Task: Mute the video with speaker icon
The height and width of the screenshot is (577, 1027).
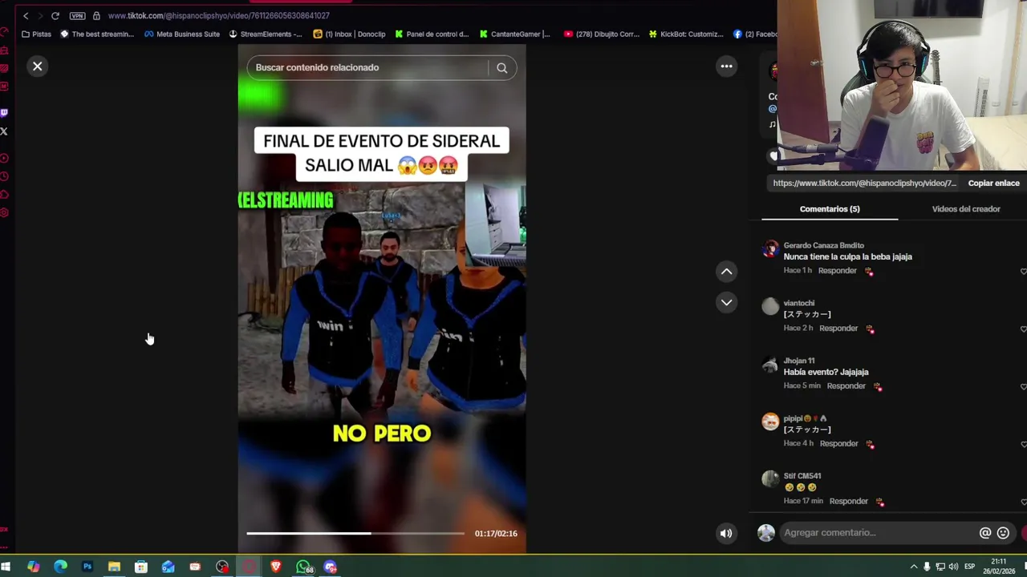Action: pos(726,534)
